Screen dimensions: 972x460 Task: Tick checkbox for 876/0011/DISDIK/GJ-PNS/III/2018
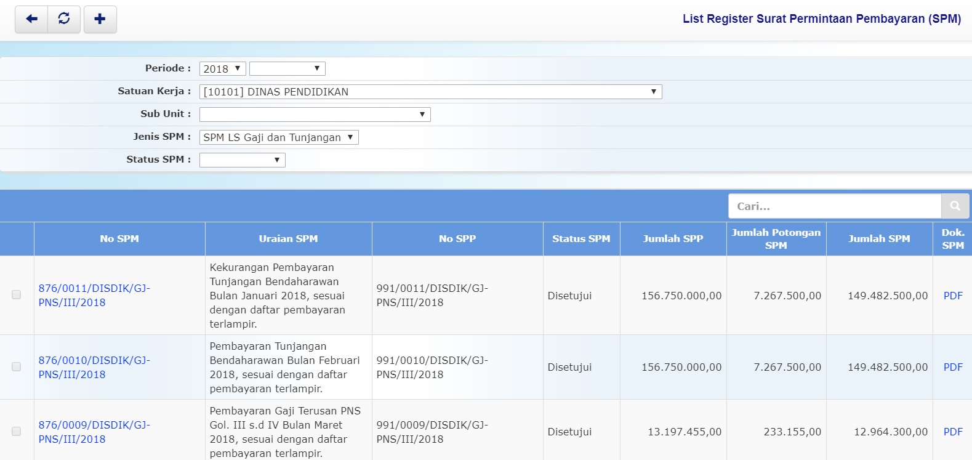tap(17, 295)
